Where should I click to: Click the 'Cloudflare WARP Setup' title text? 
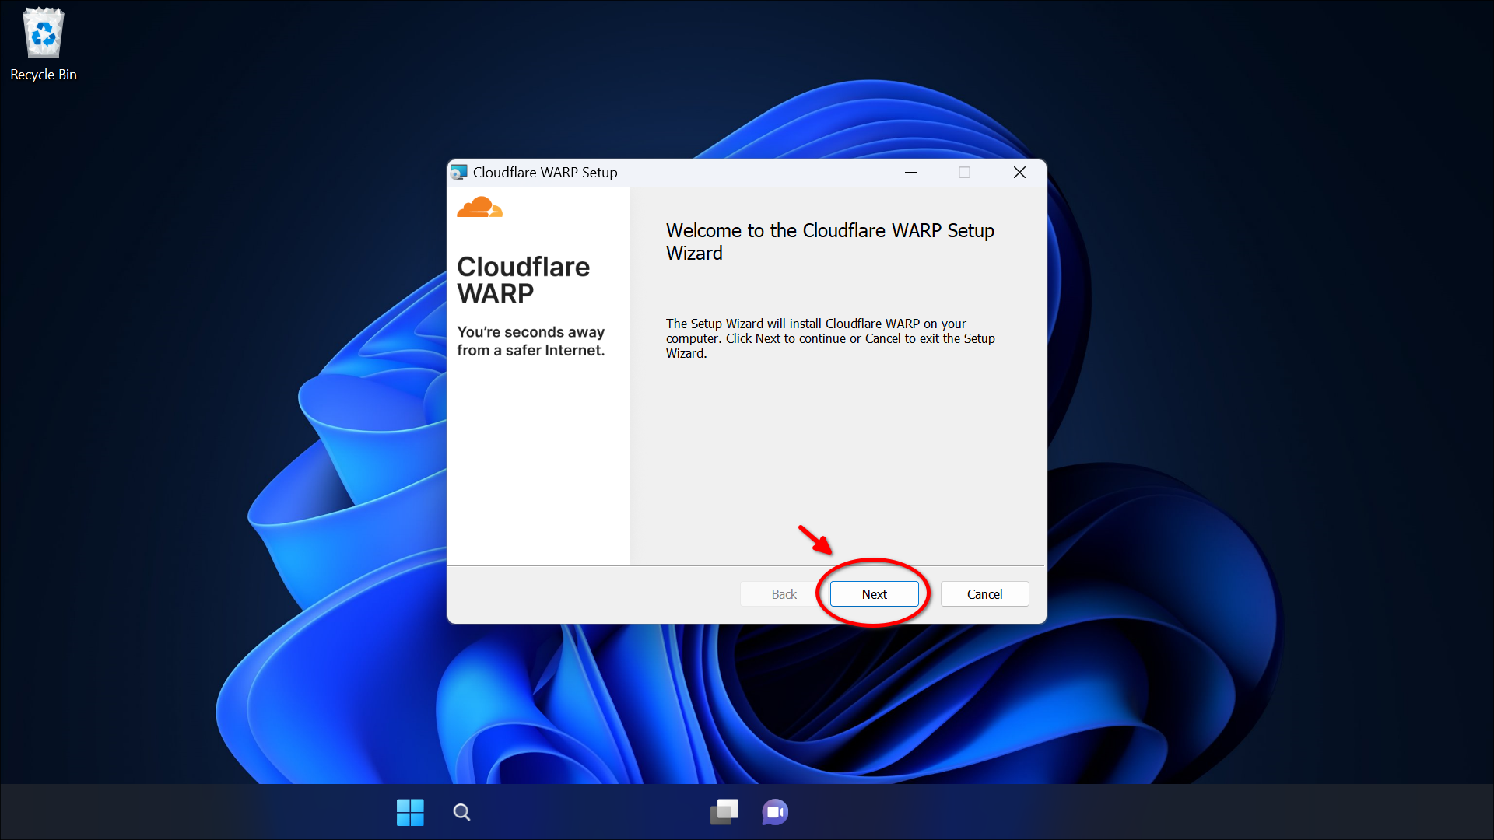pos(545,173)
